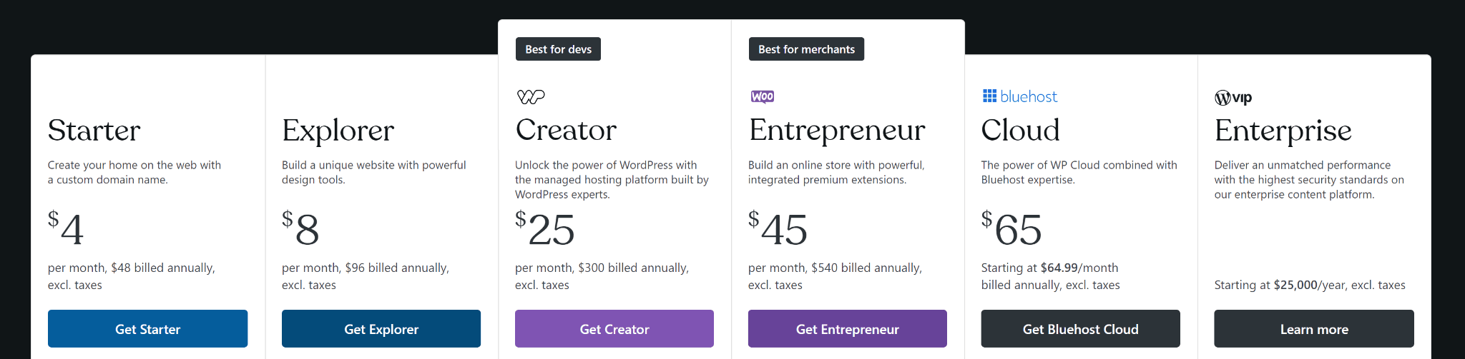1465x359 pixels.
Task: Open Learn more for the Enterprise plan
Action: click(1314, 329)
